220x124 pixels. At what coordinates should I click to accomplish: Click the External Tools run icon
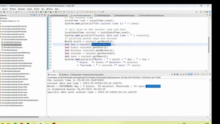tap(51, 12)
